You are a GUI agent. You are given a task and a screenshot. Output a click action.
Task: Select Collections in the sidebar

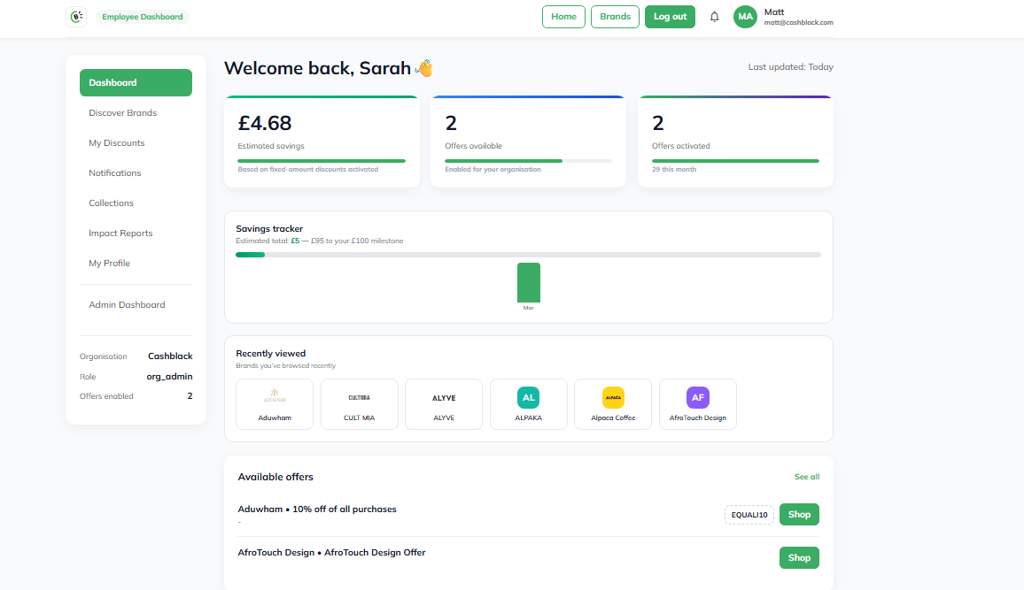111,203
